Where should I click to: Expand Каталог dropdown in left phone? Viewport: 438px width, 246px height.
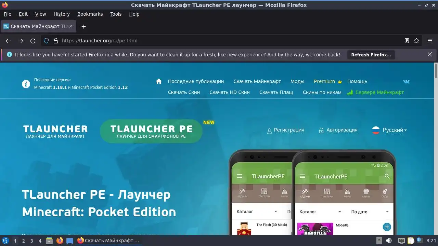tap(257, 212)
